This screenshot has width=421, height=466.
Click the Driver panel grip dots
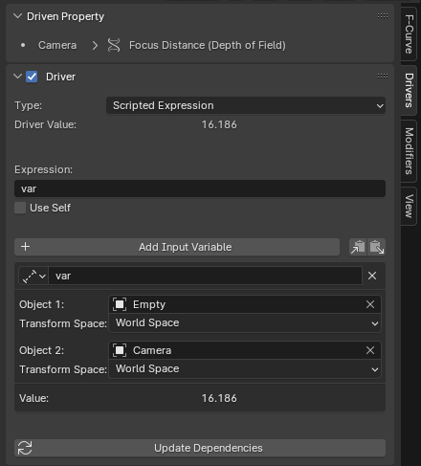click(383, 77)
